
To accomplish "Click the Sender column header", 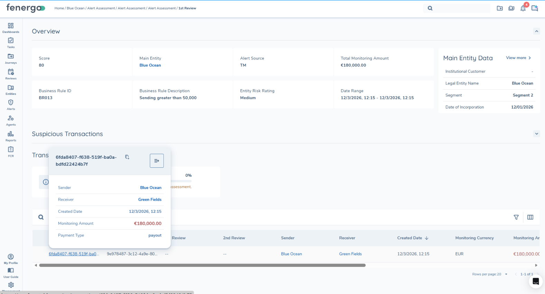I will click(288, 238).
